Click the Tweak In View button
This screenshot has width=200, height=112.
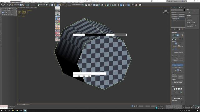pos(178,68)
